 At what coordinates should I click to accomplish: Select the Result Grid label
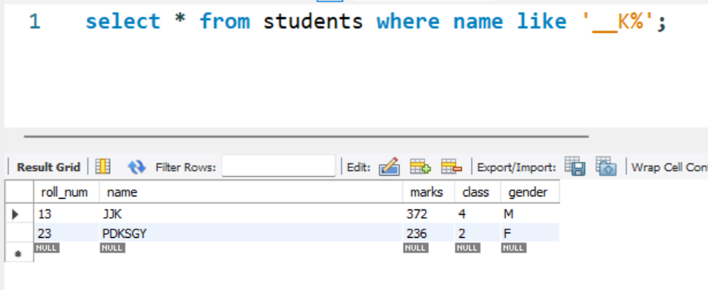pos(48,167)
